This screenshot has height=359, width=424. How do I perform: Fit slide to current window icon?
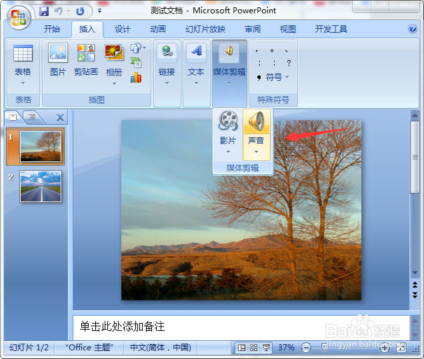point(401,348)
